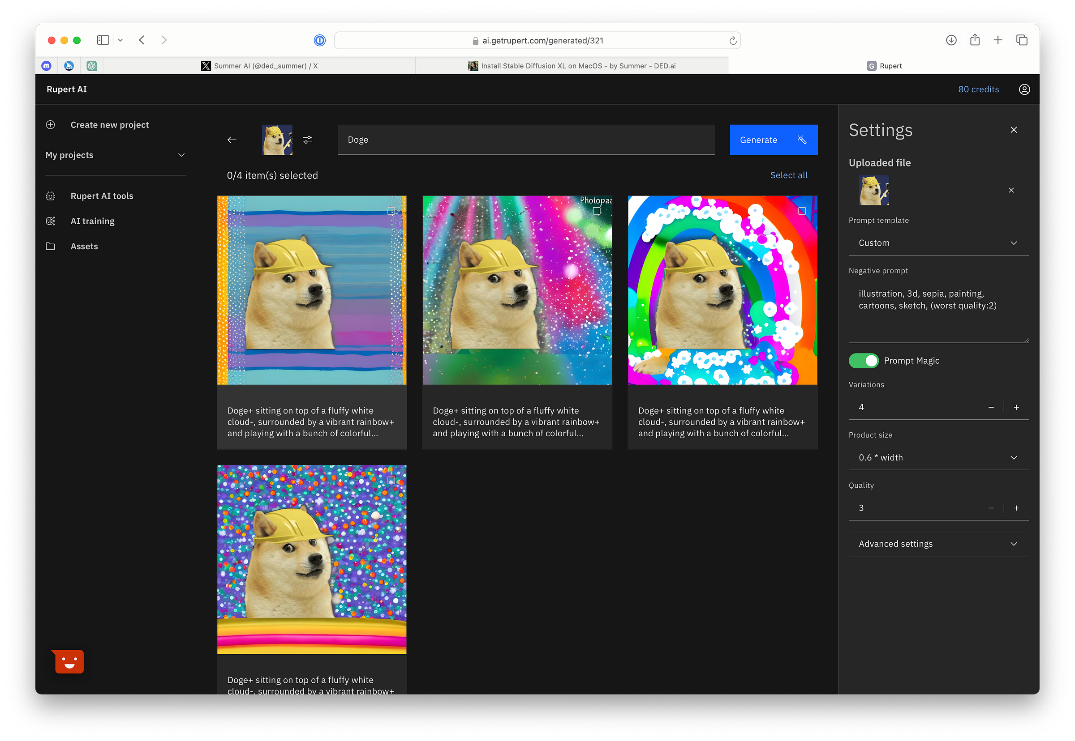Switch to the Summer AI X tab

(259, 66)
